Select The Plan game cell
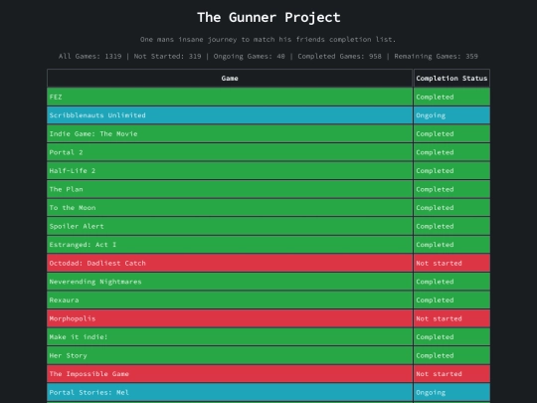Screen dimensions: 537x403 [230, 189]
